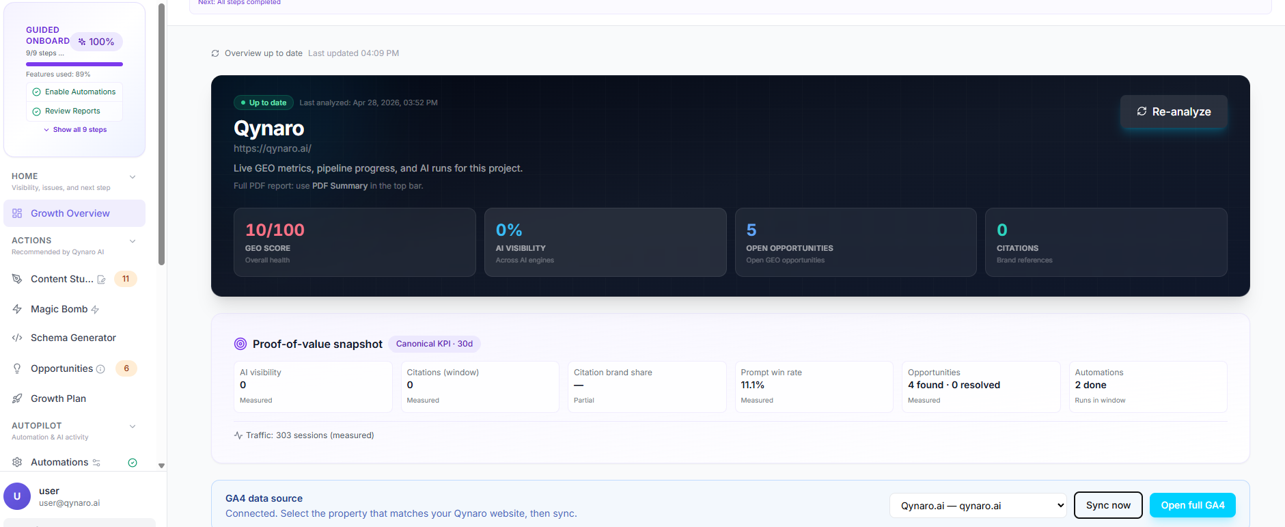
Task: Click the Canonical KPI 30d badge
Action: click(x=434, y=344)
